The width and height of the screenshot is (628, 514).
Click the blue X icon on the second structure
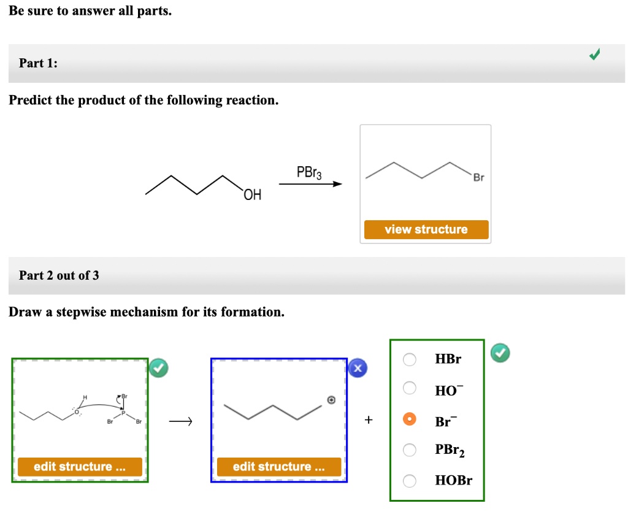coord(357,368)
